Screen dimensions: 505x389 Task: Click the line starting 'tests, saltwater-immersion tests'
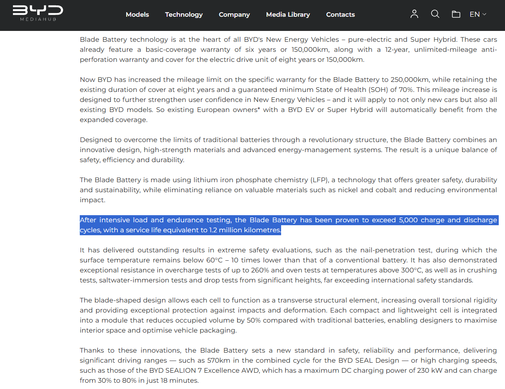[277, 280]
